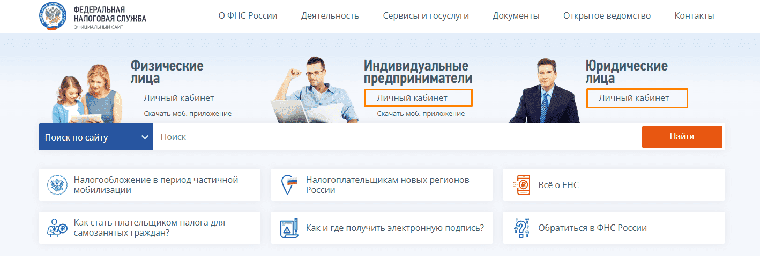The height and width of the screenshot is (256, 760).
Task: Open Как и где получить электронную подпись
Action: 382,228
